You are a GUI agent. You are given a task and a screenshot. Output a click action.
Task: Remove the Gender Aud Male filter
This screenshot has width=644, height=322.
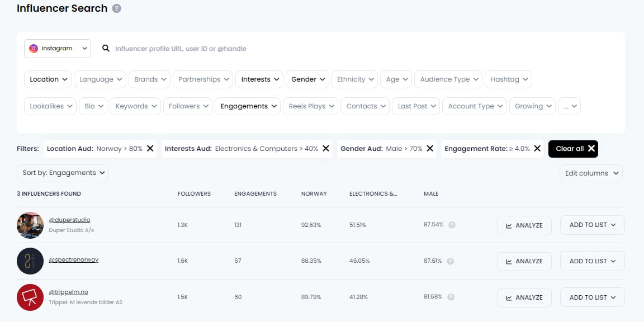tap(430, 149)
